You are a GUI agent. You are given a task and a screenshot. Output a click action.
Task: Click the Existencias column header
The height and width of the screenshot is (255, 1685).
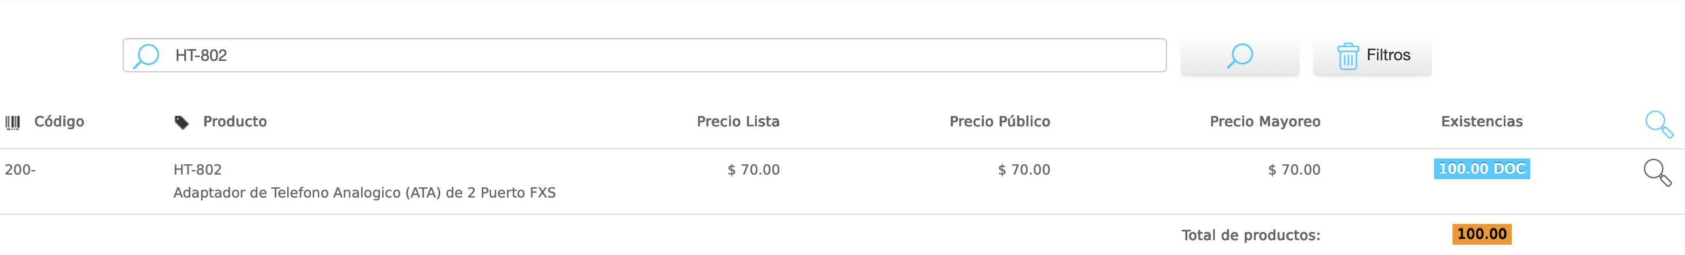point(1482,121)
